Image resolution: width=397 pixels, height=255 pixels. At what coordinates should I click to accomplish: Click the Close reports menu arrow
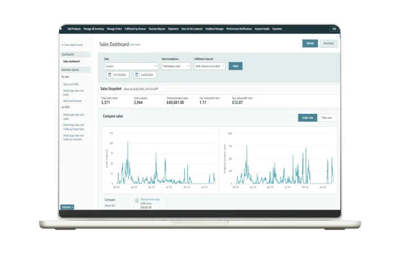pyautogui.click(x=62, y=44)
